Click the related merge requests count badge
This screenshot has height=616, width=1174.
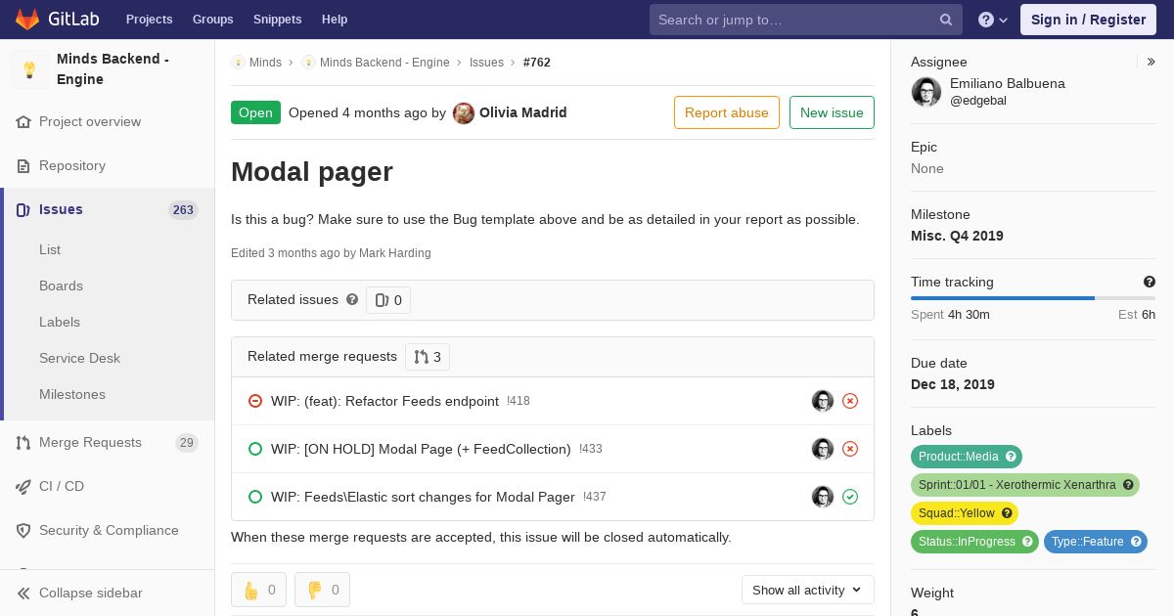pyautogui.click(x=428, y=357)
